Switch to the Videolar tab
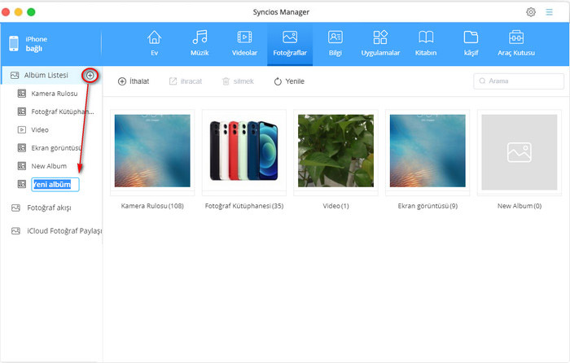The width and height of the screenshot is (570, 363). 244,44
